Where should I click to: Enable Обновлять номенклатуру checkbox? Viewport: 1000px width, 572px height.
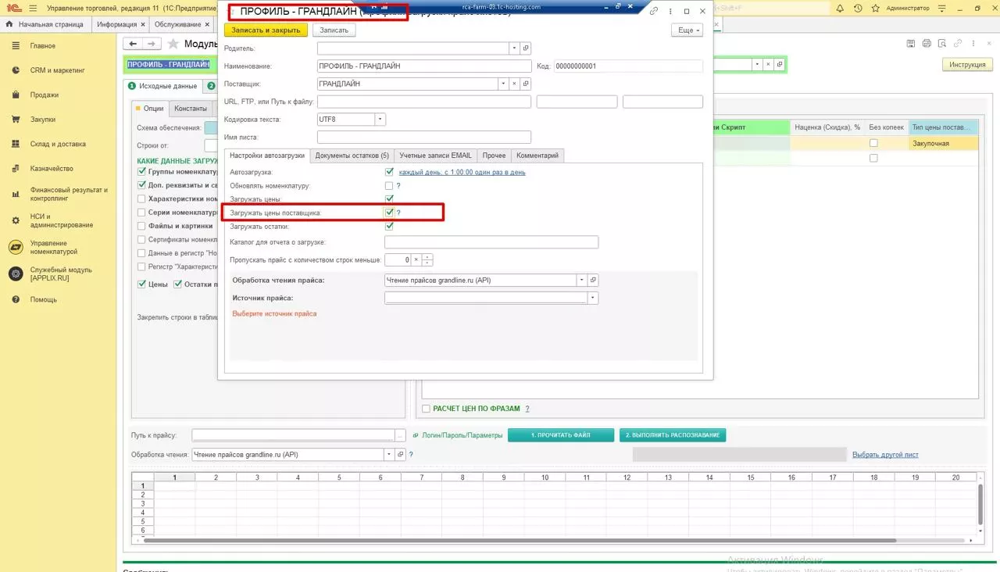(389, 186)
